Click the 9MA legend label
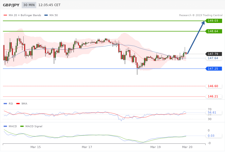Screen dimensions: 225x152 click(24, 104)
